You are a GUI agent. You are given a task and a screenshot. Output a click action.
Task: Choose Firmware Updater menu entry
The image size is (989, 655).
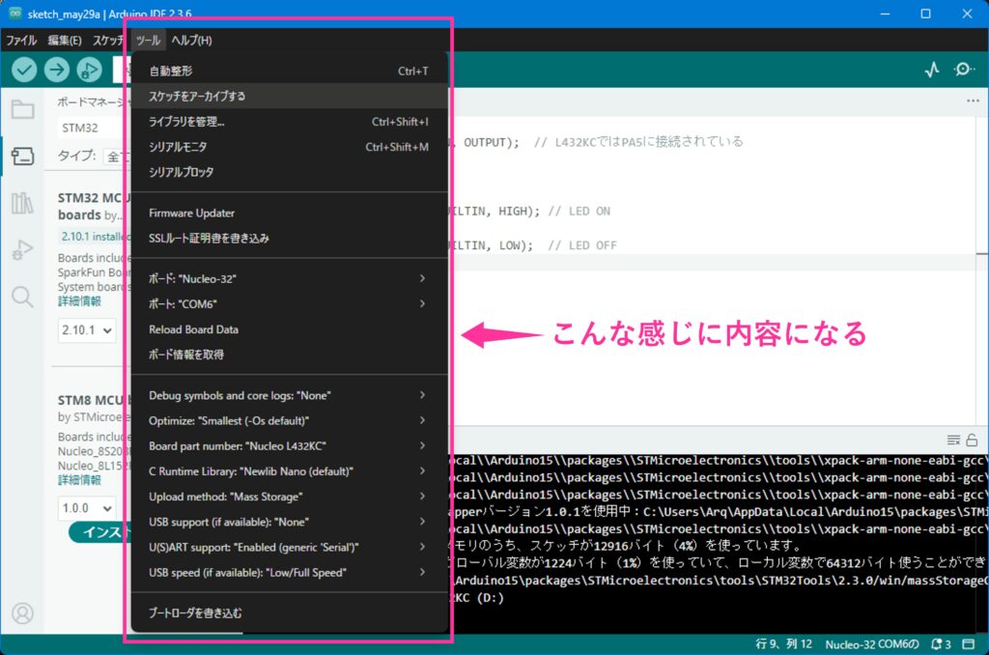click(289, 213)
